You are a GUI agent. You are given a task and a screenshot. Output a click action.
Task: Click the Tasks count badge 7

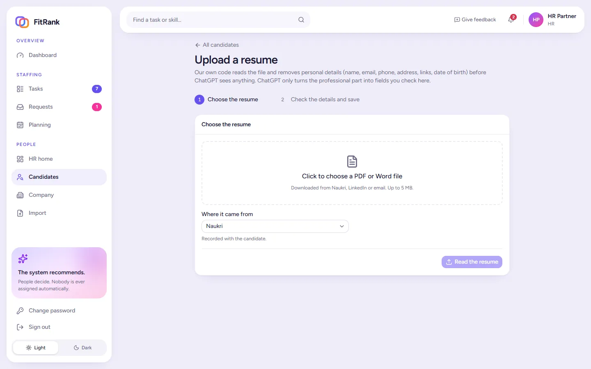tap(97, 89)
